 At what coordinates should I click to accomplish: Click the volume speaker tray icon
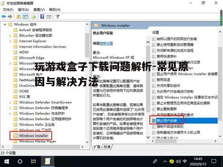[178, 161]
